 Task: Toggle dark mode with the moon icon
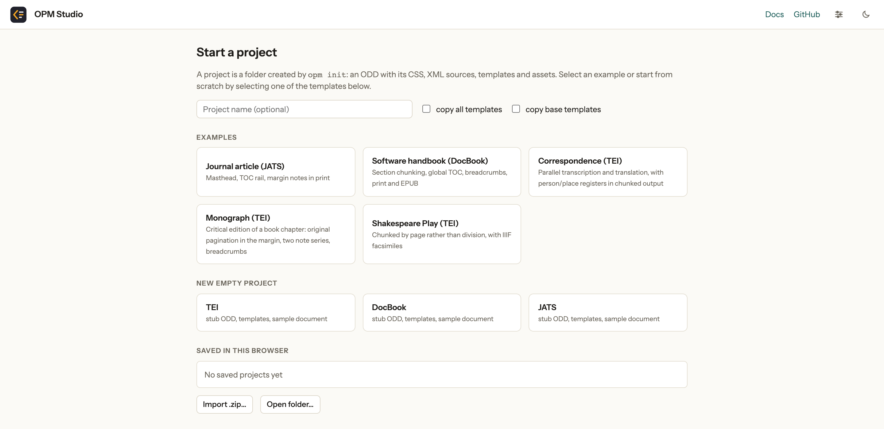pyautogui.click(x=866, y=14)
